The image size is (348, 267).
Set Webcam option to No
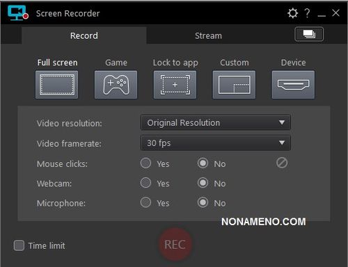203,183
